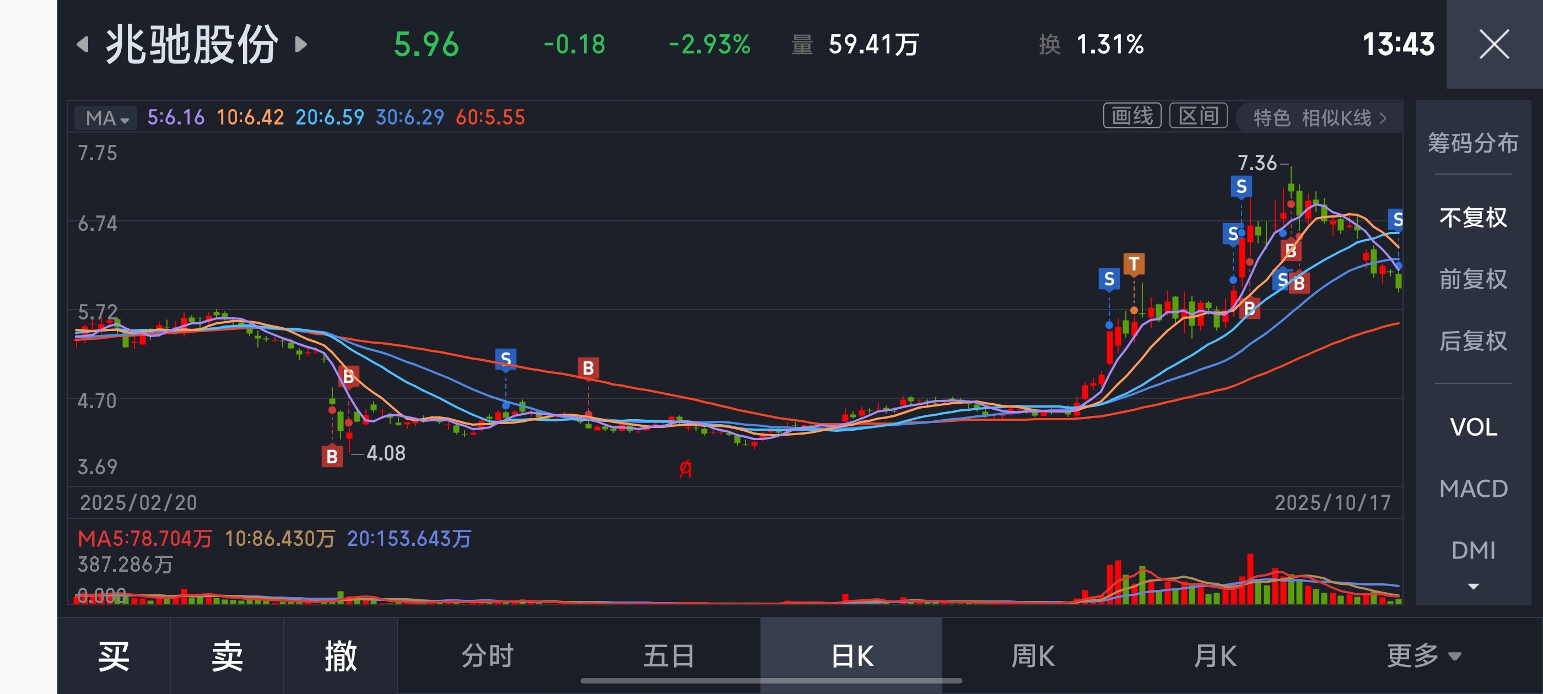The height and width of the screenshot is (694, 1543).
Task: Open the 筹码分布 panel
Action: tap(1473, 143)
